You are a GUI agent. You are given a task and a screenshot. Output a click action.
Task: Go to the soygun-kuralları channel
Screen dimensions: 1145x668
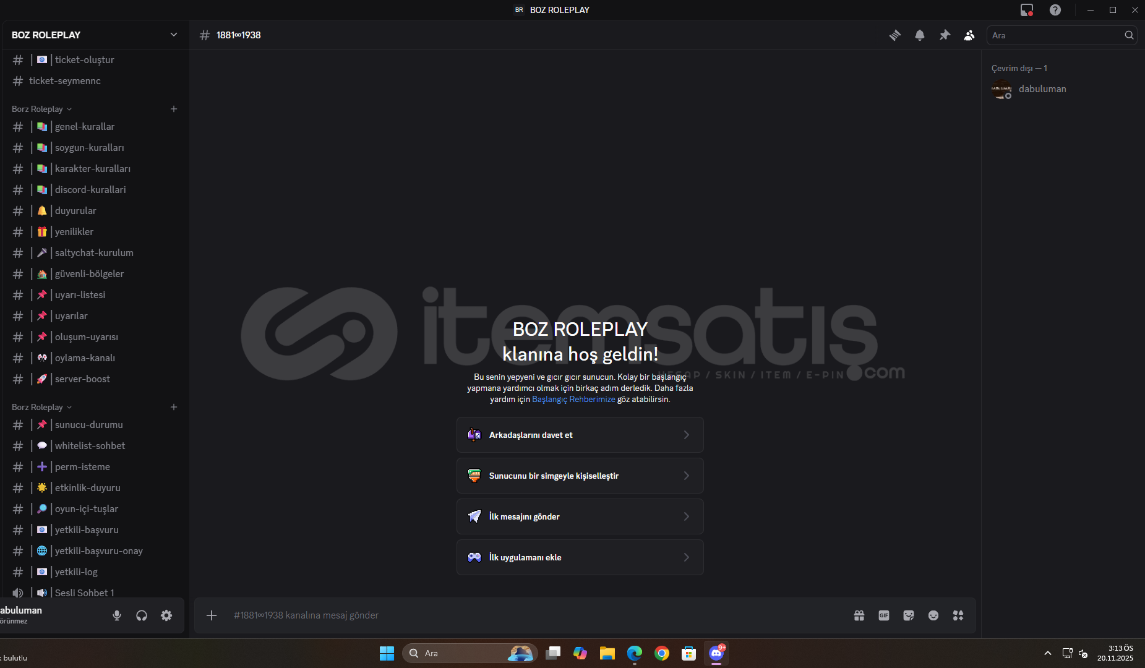pos(94,148)
